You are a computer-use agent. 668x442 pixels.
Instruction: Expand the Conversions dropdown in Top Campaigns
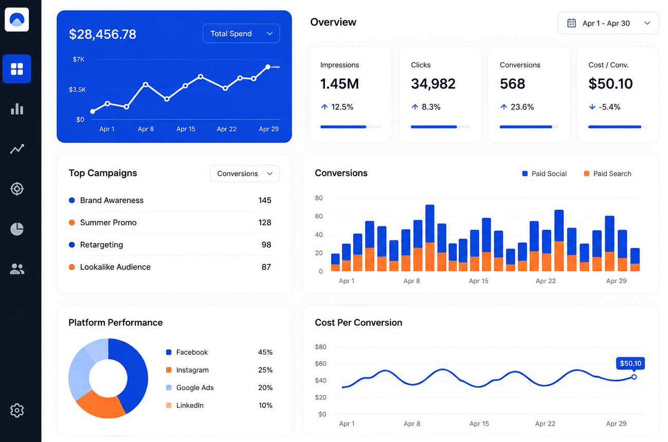point(245,174)
